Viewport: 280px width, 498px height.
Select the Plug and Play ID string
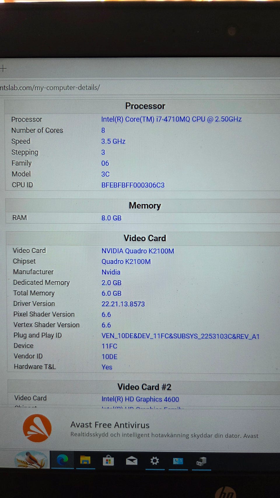181,336
